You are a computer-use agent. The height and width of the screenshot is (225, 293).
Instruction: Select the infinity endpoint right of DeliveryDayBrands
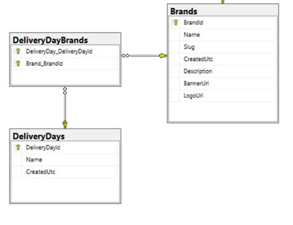pyautogui.click(x=125, y=55)
